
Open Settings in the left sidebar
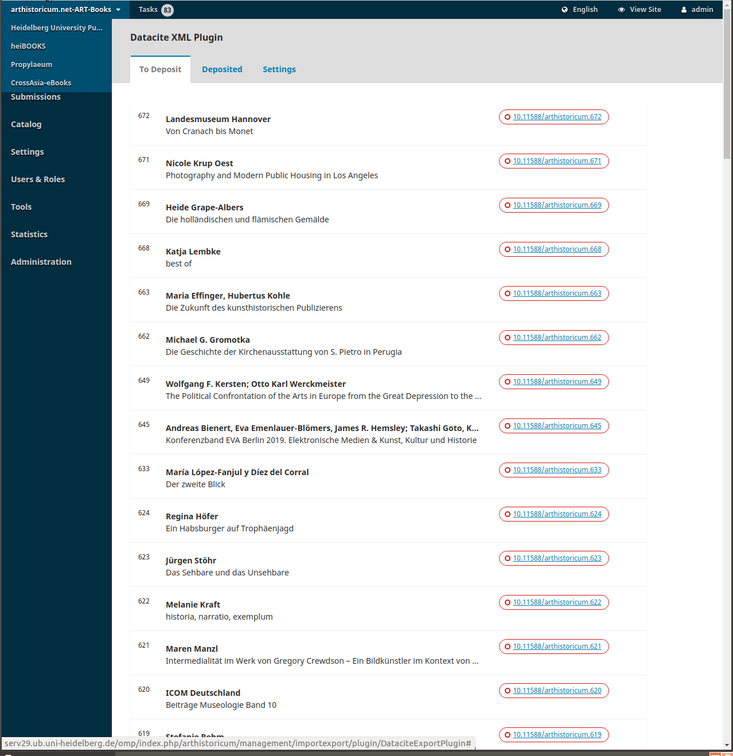27,152
